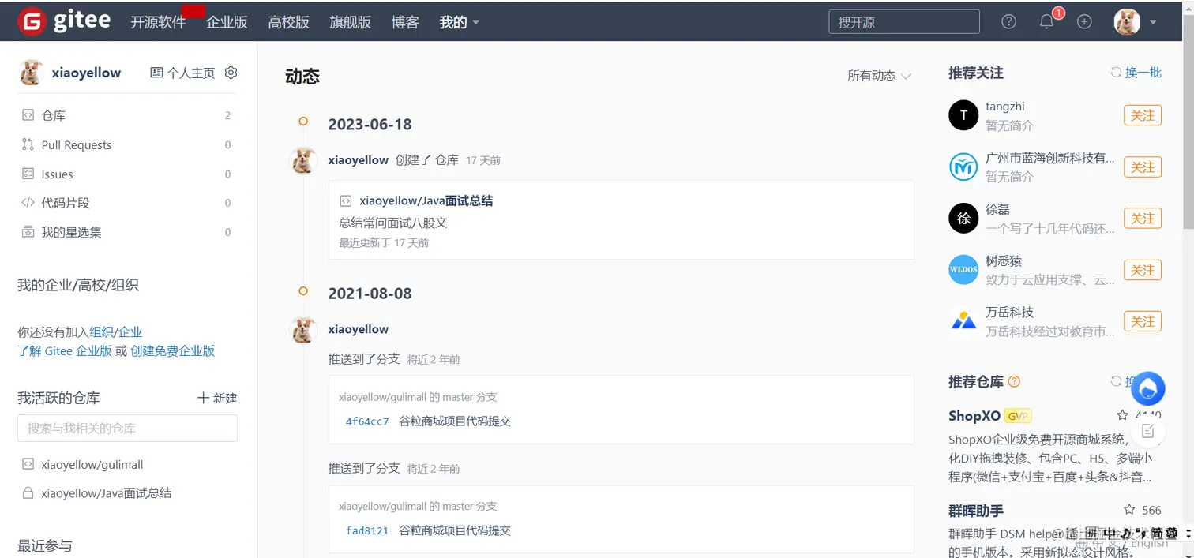Viewport: 1194px width, 558px height.
Task: Click the 新建 repository link
Action: pos(225,398)
